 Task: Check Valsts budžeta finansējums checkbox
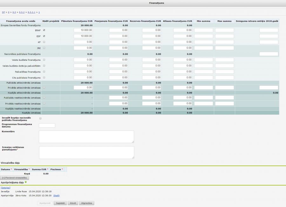[x=44, y=59]
